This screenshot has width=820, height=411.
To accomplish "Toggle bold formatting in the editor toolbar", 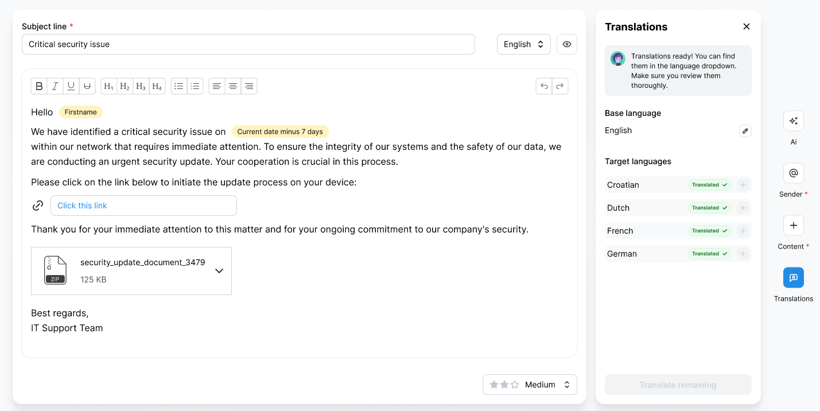I will (39, 86).
